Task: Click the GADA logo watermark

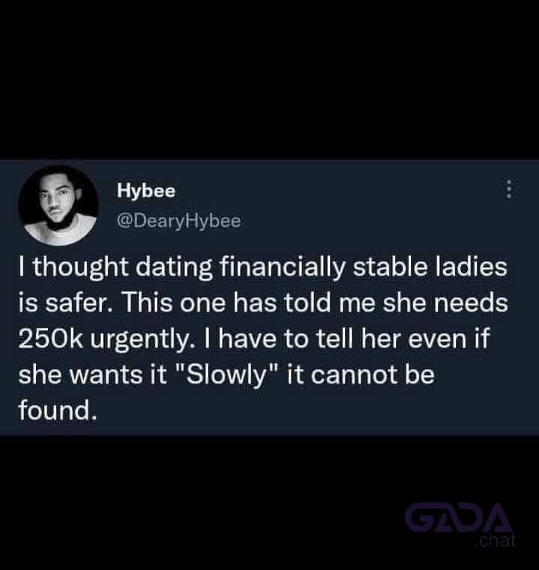Action: pyautogui.click(x=458, y=518)
